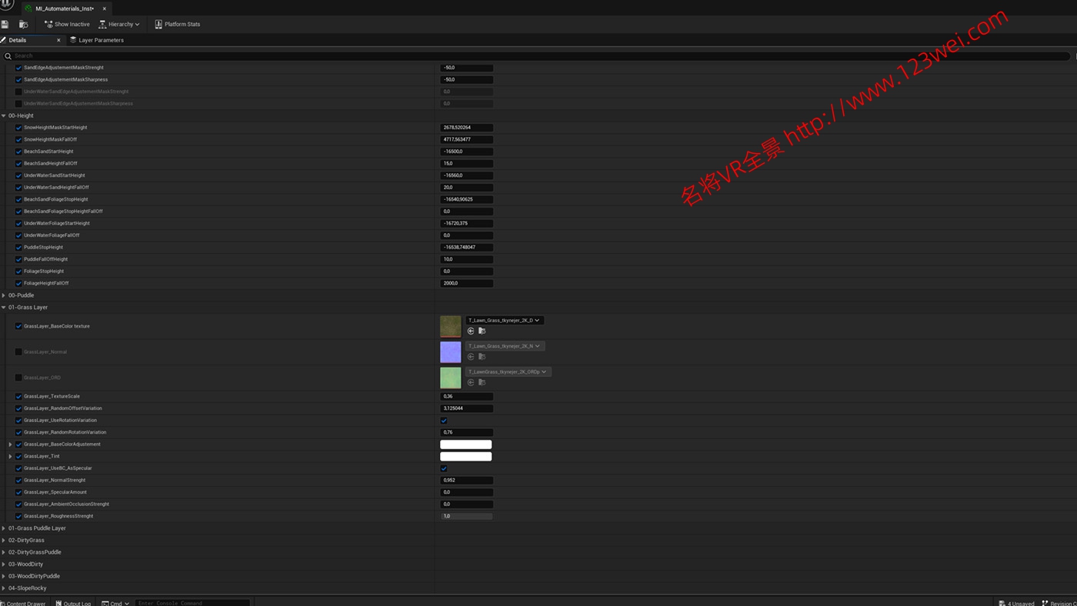
Task: Uncheck the SnowHeightMaskStartHeight override checkbox
Action: 18,128
